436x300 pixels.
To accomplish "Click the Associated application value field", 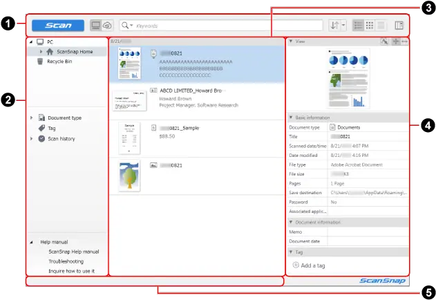I will pyautogui.click(x=368, y=212).
